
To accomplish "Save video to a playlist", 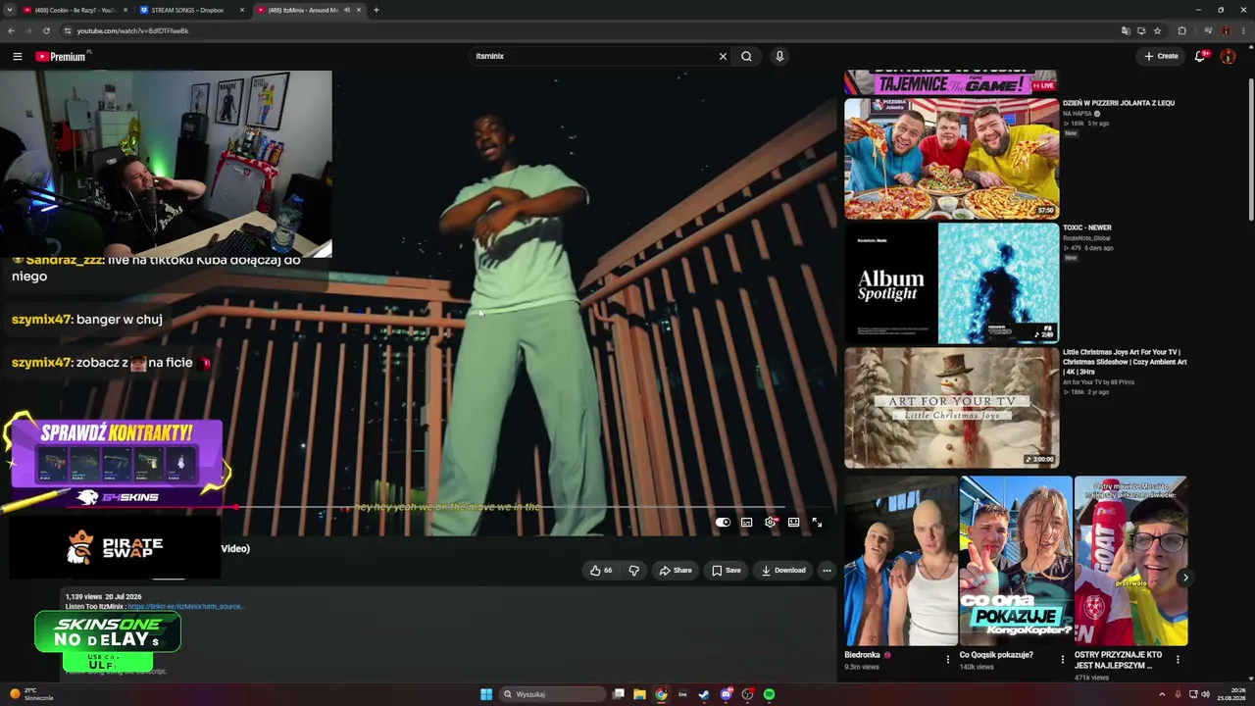I will pos(727,571).
